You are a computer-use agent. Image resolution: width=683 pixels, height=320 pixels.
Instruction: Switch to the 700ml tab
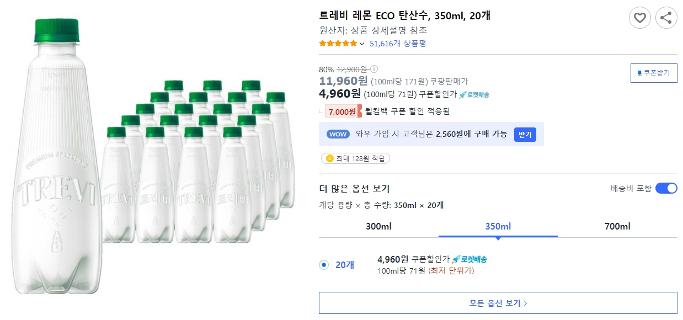click(616, 226)
